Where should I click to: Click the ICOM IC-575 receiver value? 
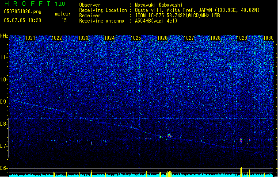pos(177,15)
